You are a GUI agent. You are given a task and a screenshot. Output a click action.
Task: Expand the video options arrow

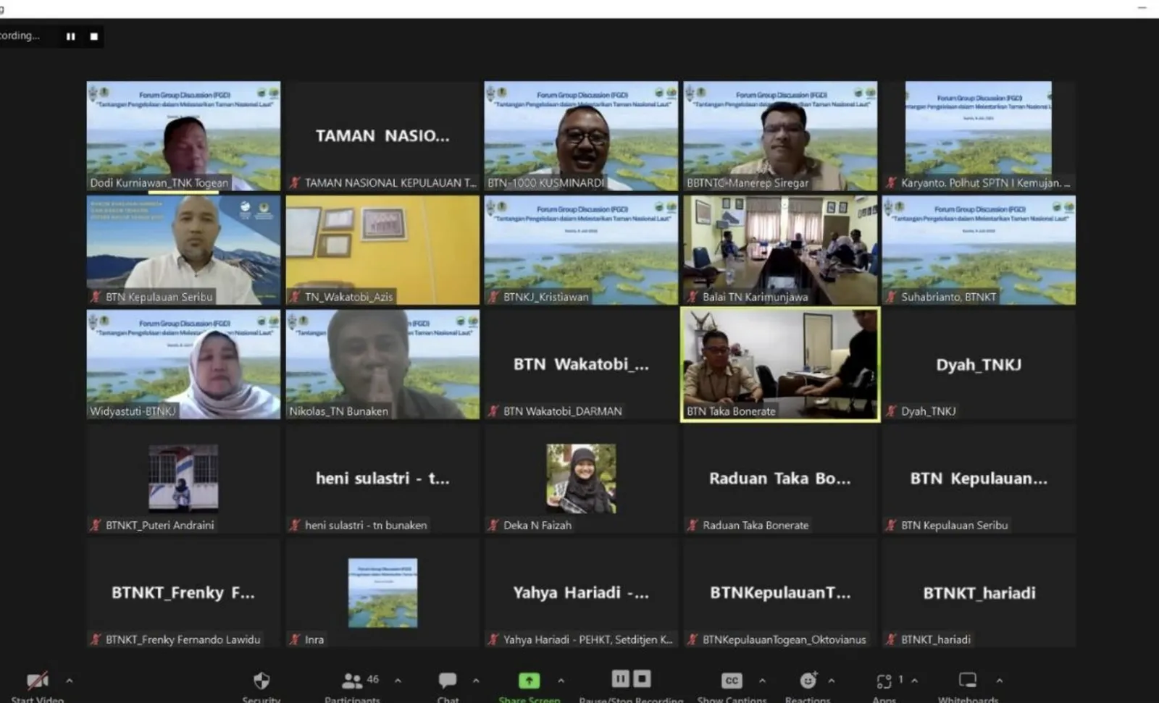(70, 681)
